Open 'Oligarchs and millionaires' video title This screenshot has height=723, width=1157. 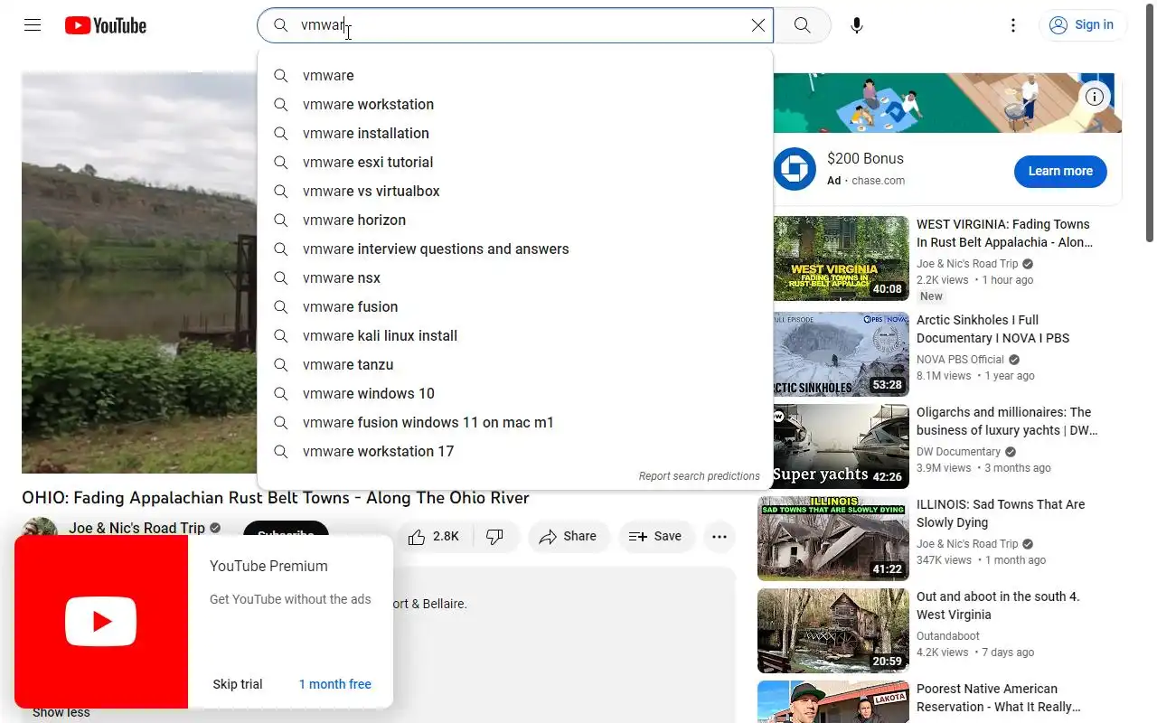(1007, 421)
